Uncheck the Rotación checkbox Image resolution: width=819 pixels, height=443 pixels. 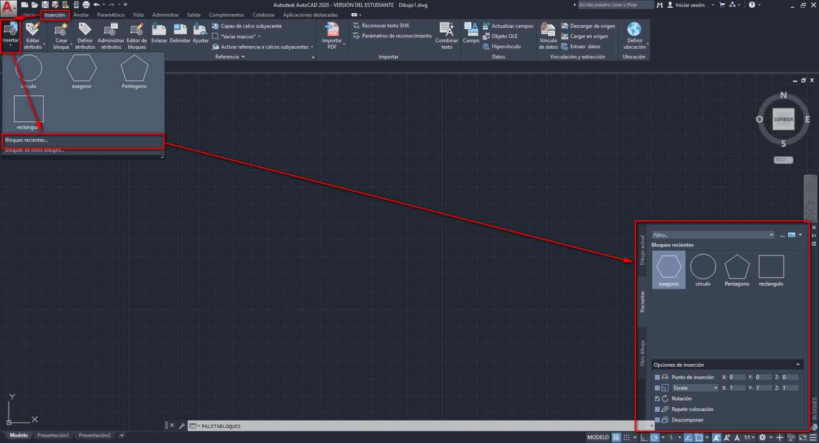coord(657,399)
